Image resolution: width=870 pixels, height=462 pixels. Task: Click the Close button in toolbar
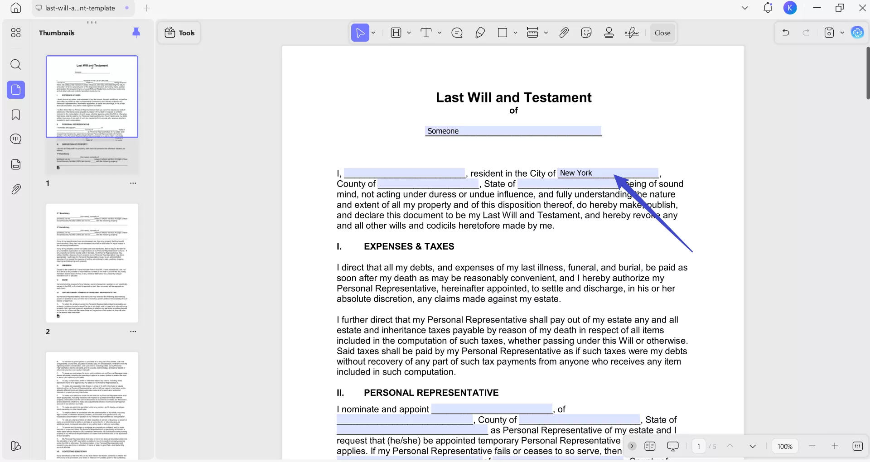[x=662, y=33]
